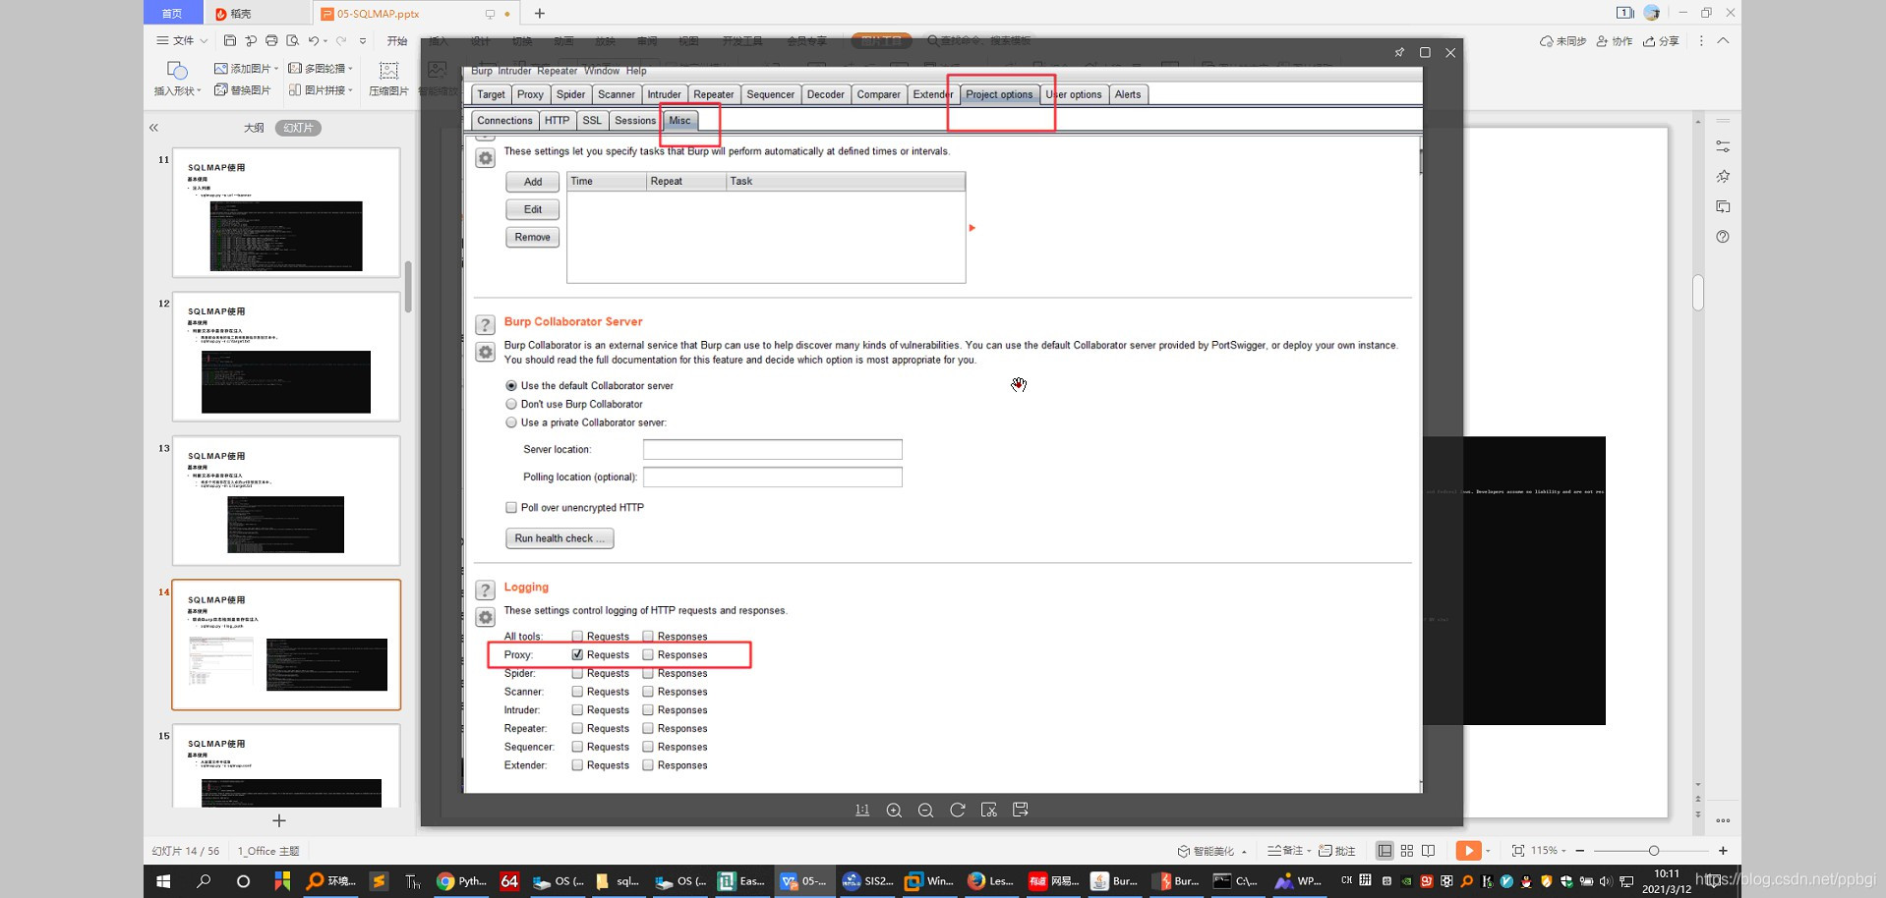This screenshot has height=898, width=1886.
Task: Click the '1_Office 主题' theme label
Action: click(268, 851)
